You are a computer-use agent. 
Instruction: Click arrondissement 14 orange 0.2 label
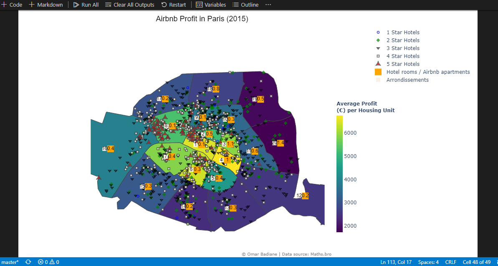[x=189, y=206]
